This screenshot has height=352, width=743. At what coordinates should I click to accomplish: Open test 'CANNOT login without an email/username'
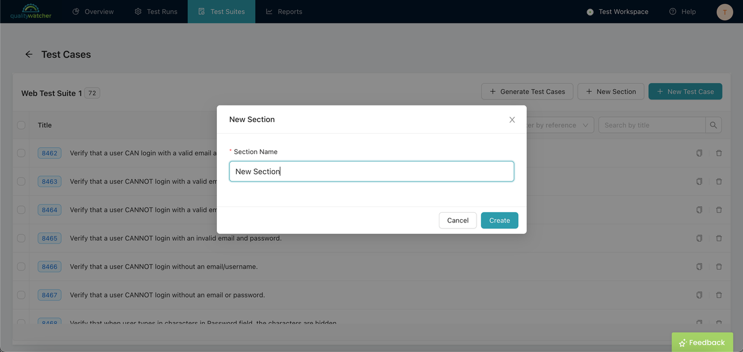pyautogui.click(x=164, y=266)
